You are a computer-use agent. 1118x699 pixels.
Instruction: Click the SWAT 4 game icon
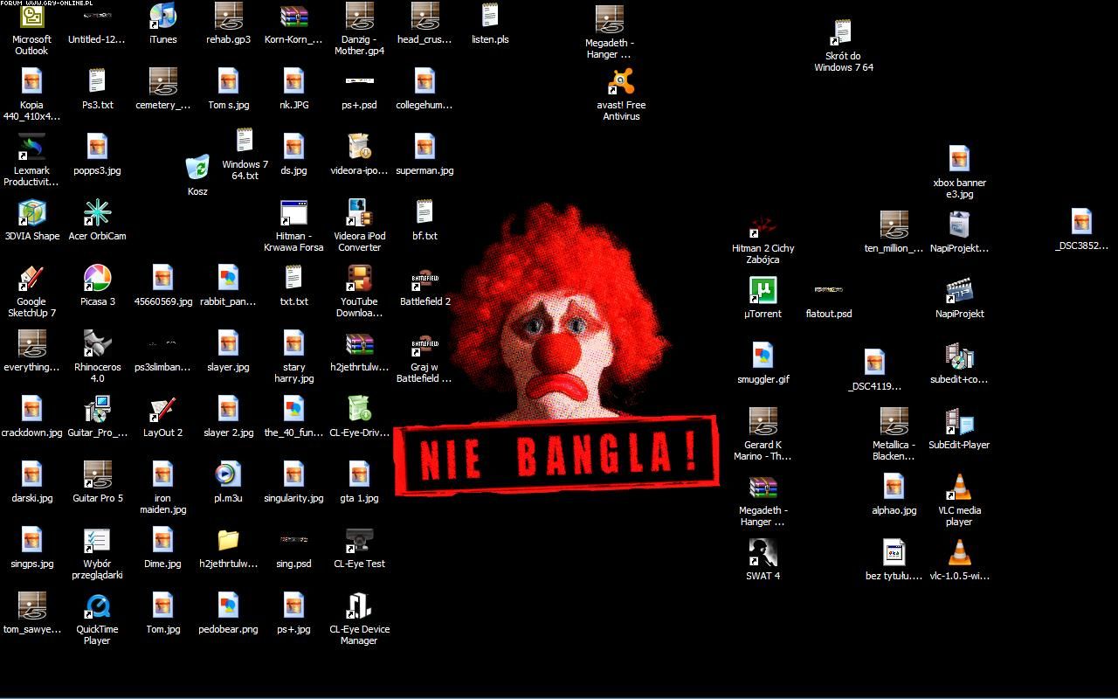(763, 553)
